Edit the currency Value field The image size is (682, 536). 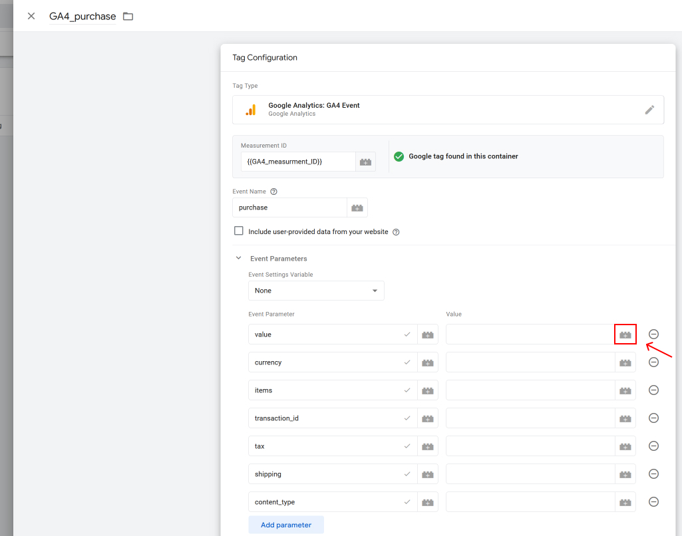click(530, 362)
